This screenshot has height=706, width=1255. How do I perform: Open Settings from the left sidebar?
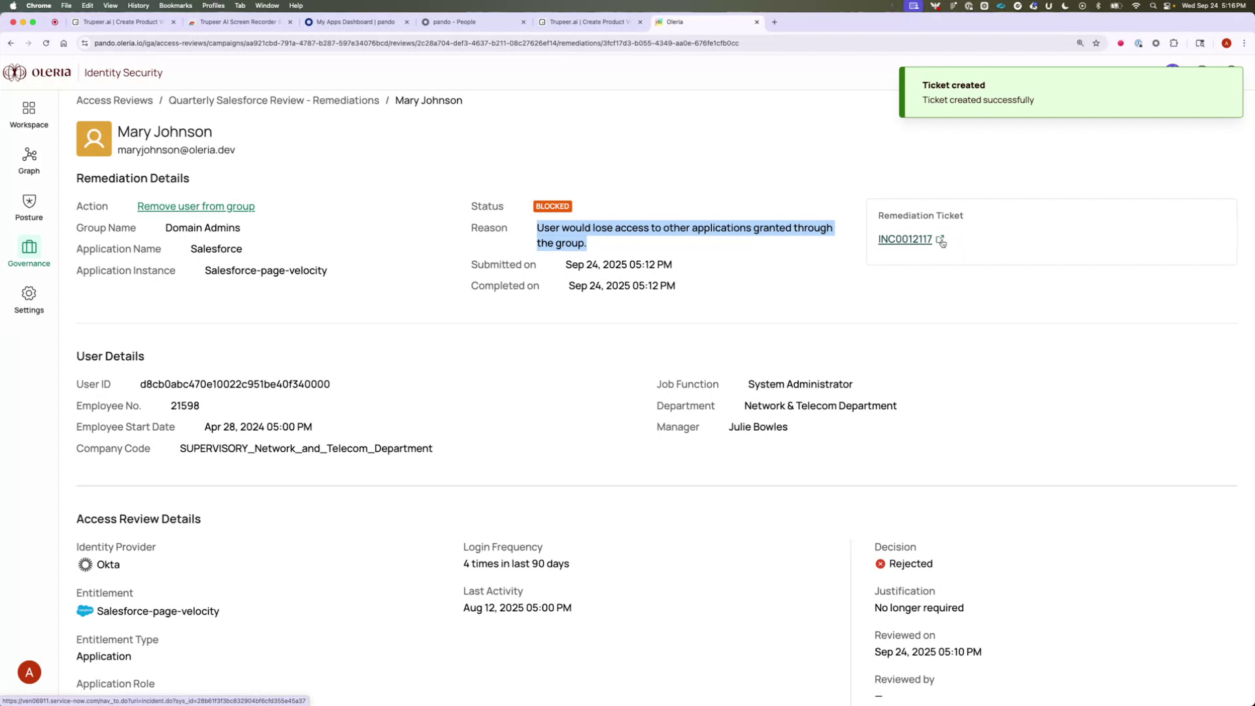(28, 299)
